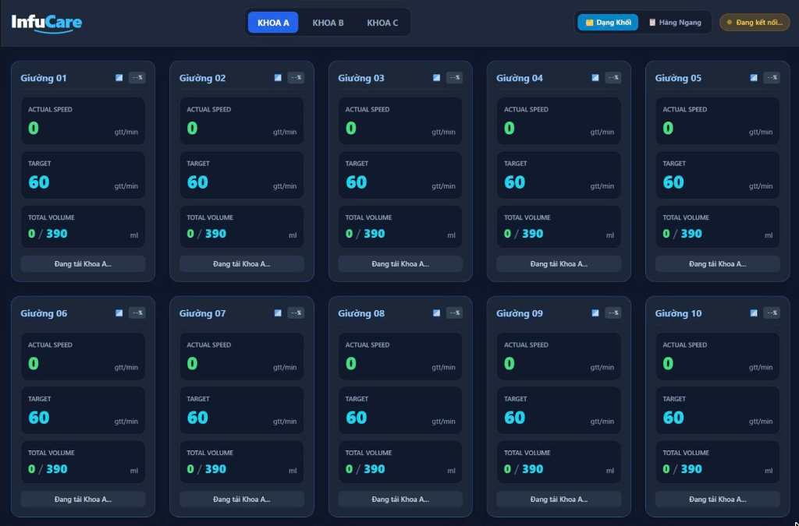Click the Đang kết nối status indicator
This screenshot has width=799, height=526.
[755, 23]
